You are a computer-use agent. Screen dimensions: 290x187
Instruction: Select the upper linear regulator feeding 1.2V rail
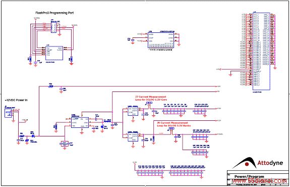133,111
